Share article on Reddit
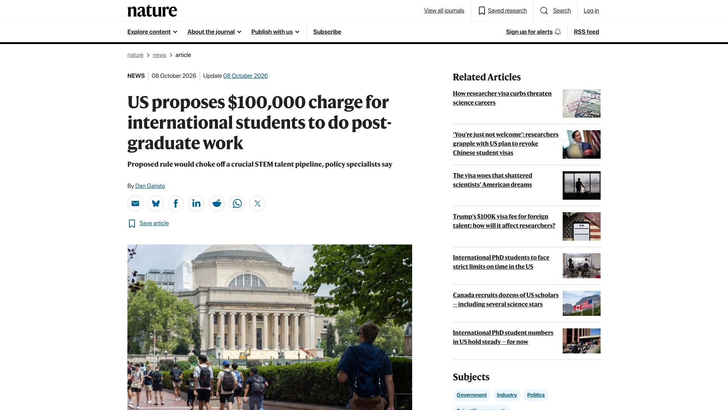 coord(217,203)
